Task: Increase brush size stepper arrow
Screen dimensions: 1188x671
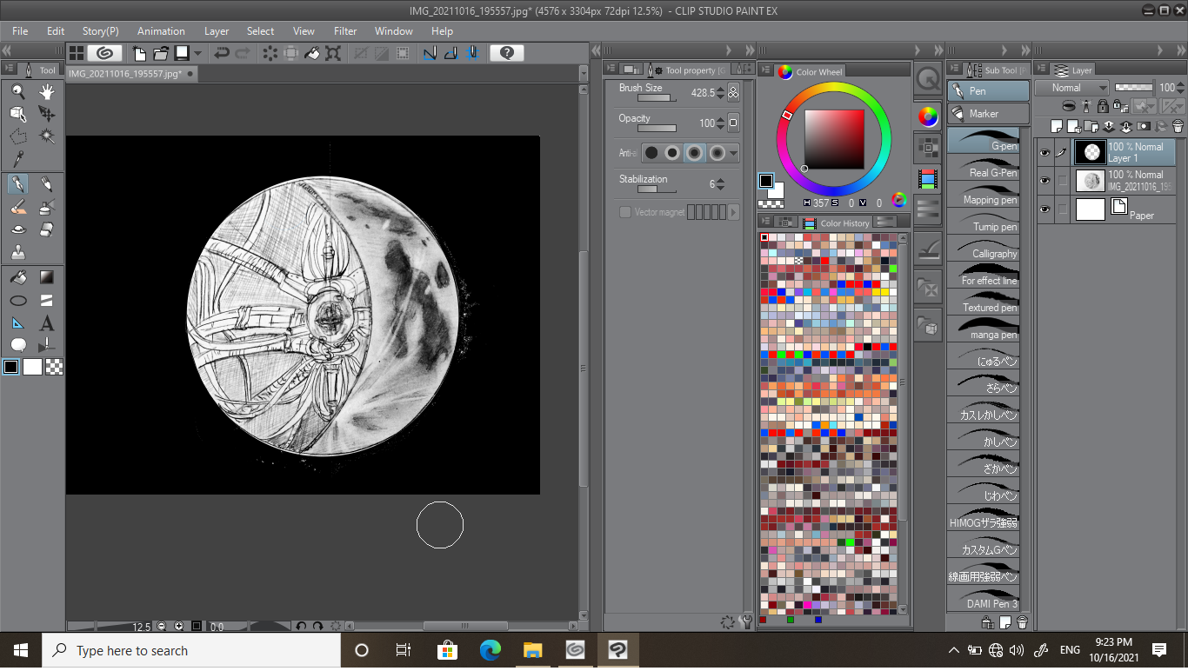Action: coord(720,89)
